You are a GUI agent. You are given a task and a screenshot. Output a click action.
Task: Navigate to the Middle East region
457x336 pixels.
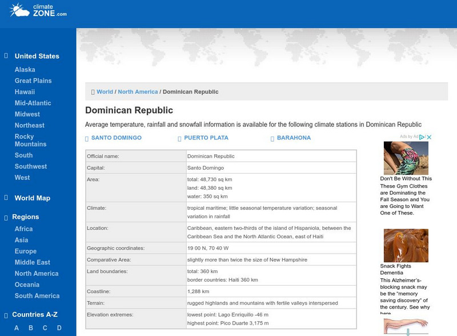click(x=32, y=262)
